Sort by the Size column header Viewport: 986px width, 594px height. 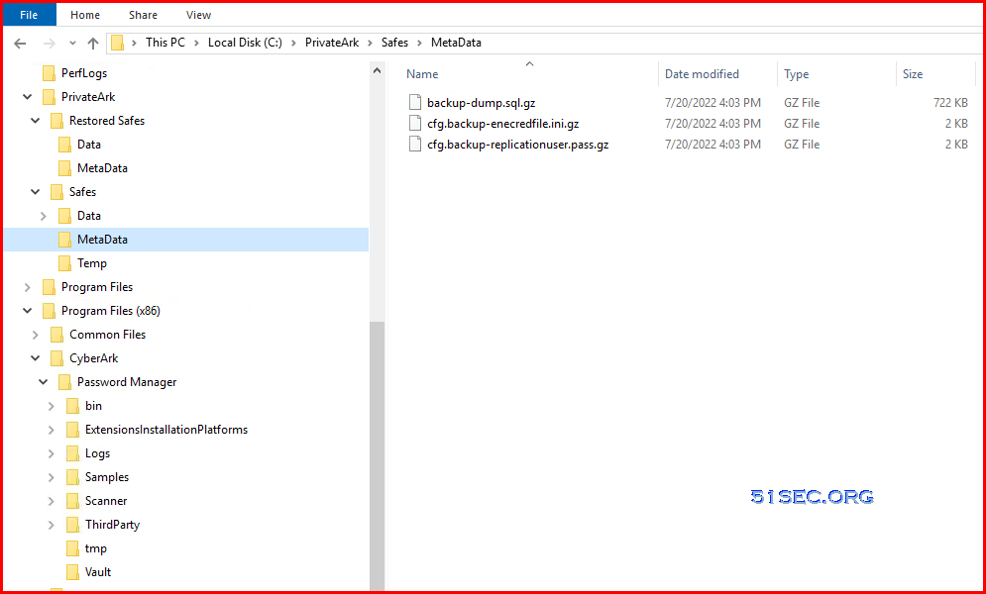click(x=913, y=74)
